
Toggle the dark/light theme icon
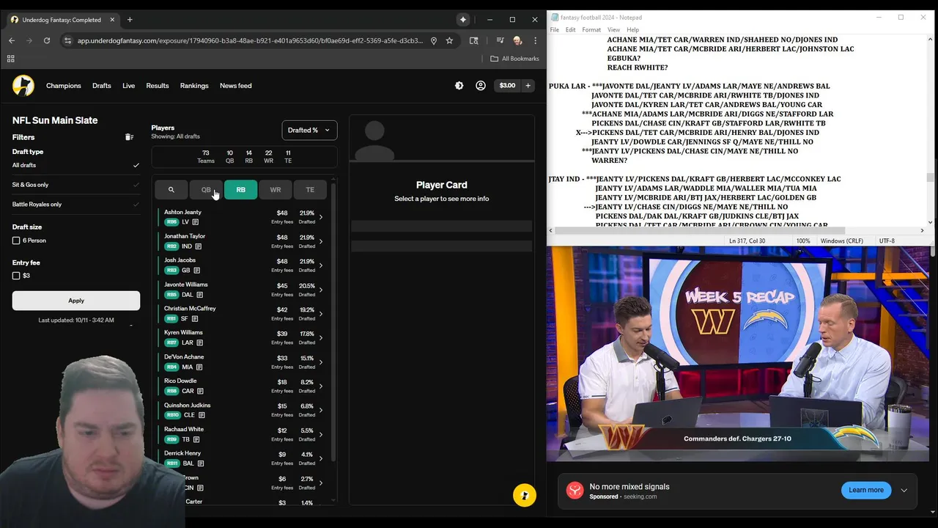click(459, 86)
